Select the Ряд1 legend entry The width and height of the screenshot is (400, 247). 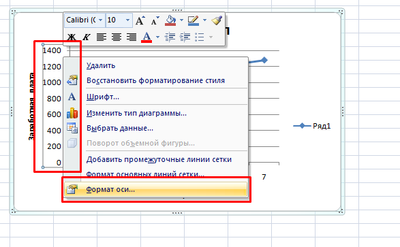(311, 126)
